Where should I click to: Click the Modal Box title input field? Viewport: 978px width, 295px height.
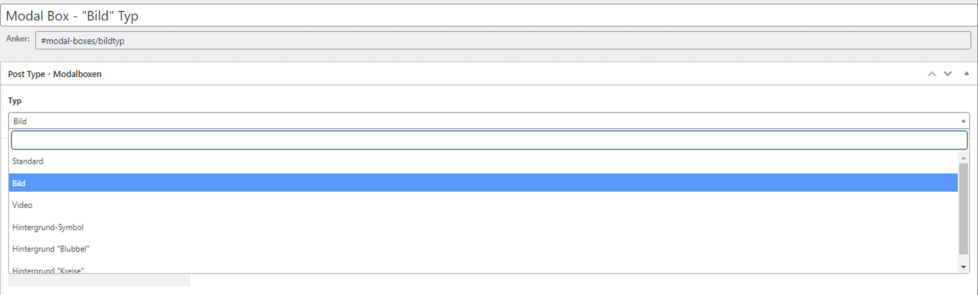(489, 16)
